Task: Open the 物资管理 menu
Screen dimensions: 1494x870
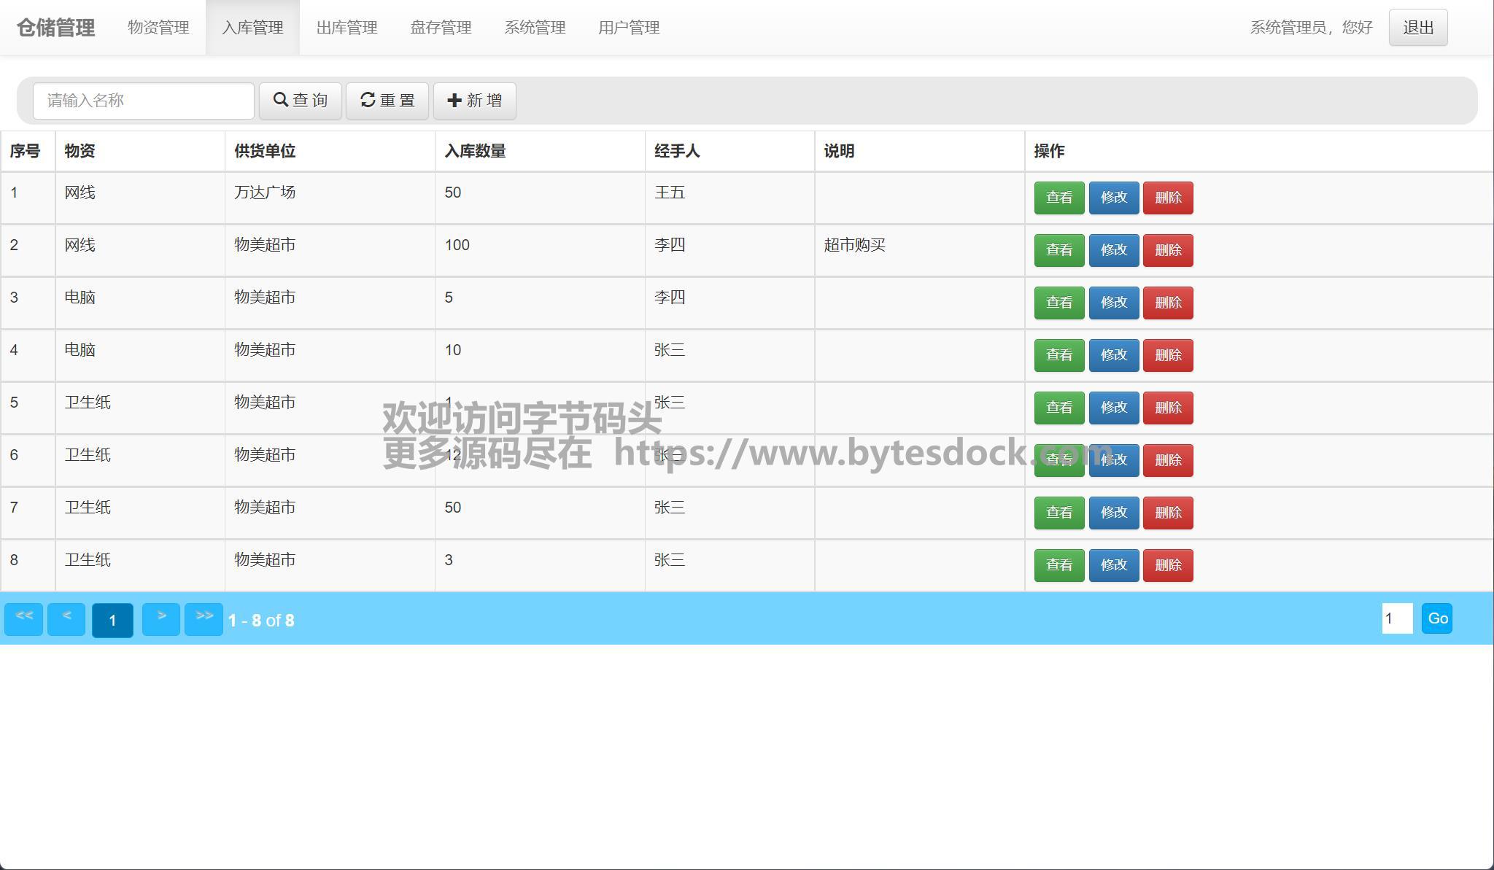Action: click(158, 28)
